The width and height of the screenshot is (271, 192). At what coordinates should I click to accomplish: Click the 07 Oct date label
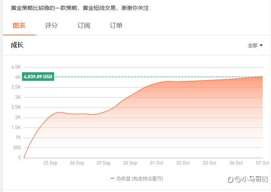263,163
